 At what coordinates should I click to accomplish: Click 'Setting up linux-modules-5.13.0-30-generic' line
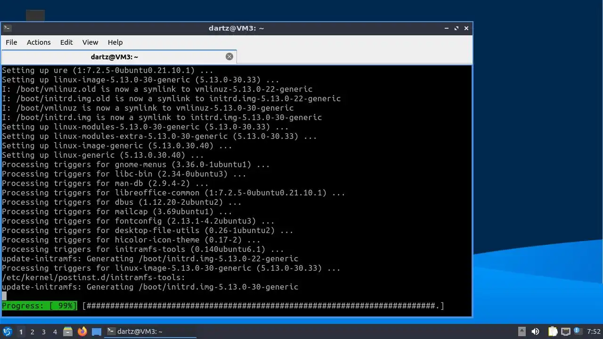click(x=145, y=127)
